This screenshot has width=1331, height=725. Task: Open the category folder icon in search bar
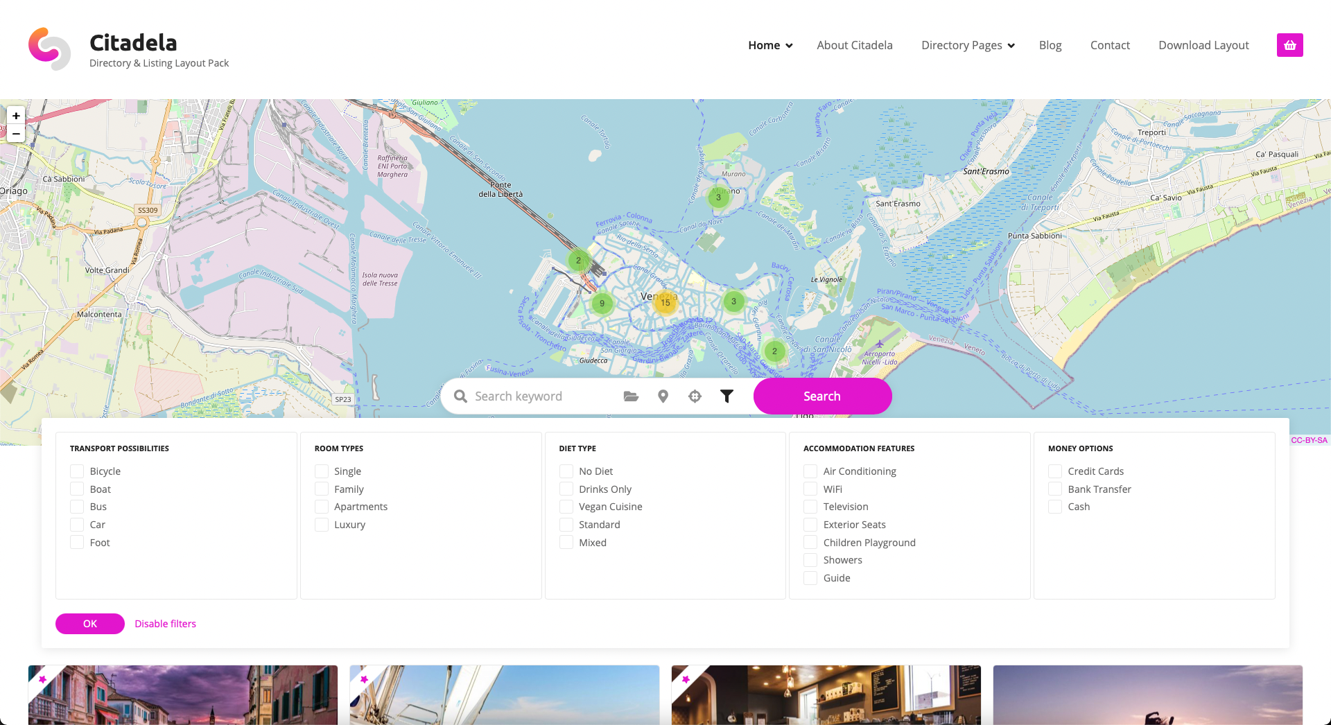pos(631,396)
